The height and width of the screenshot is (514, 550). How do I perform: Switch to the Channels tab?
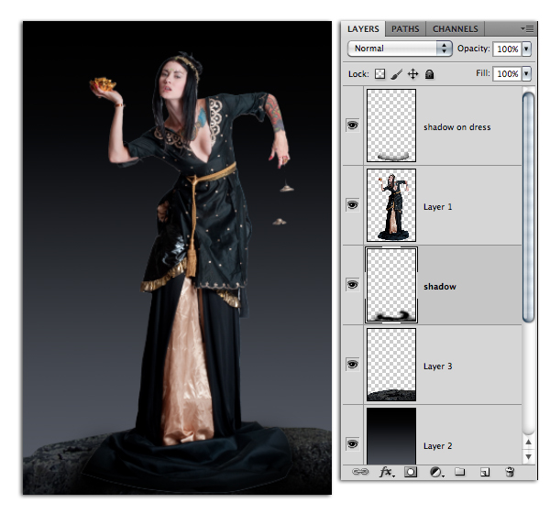point(456,28)
